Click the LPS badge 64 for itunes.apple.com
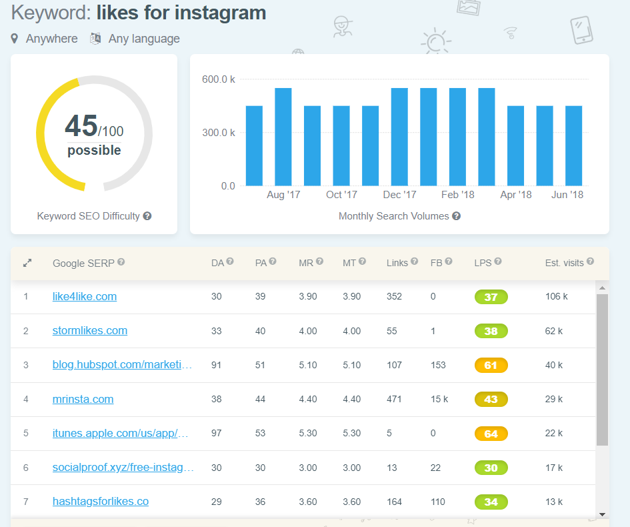 click(x=491, y=434)
